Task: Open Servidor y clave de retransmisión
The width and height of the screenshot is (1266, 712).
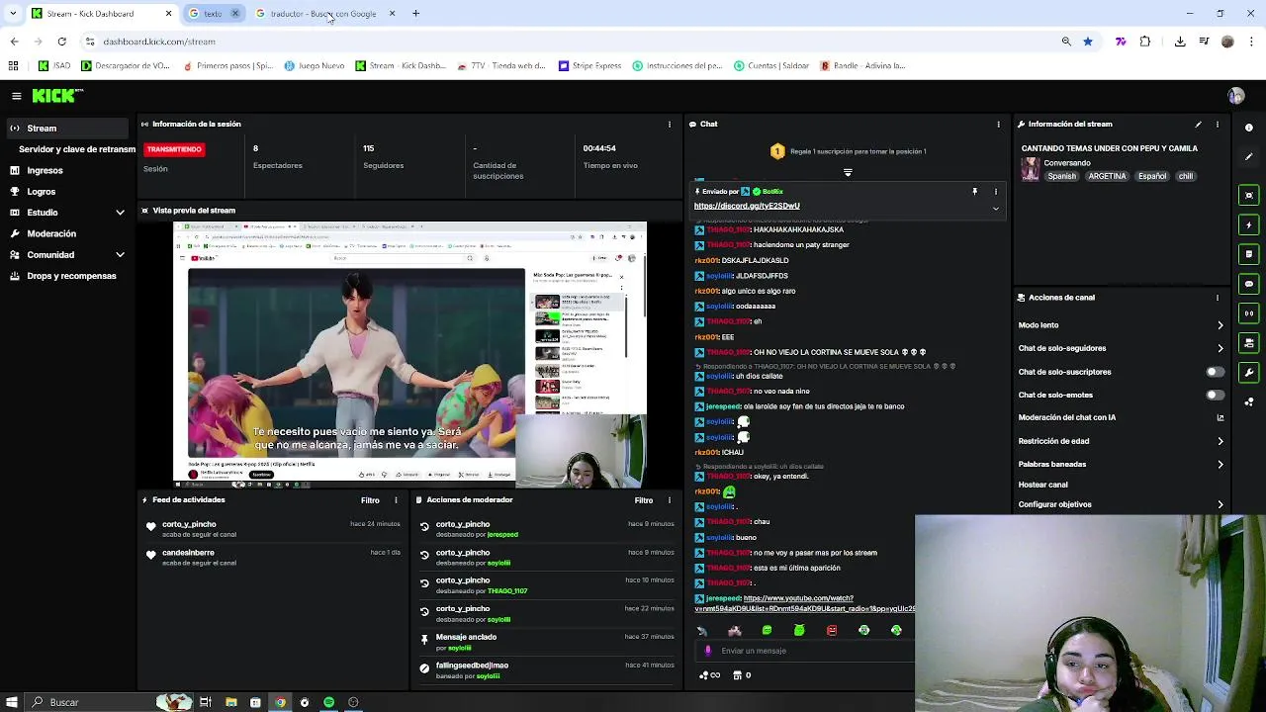Action: 77,149
